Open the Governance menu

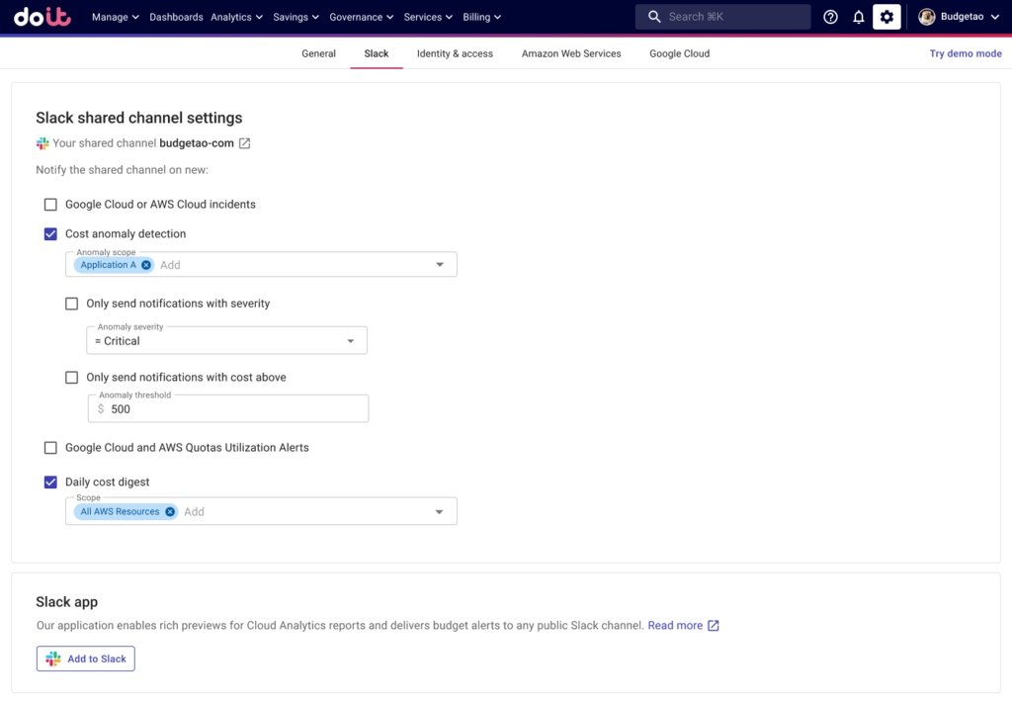[361, 17]
